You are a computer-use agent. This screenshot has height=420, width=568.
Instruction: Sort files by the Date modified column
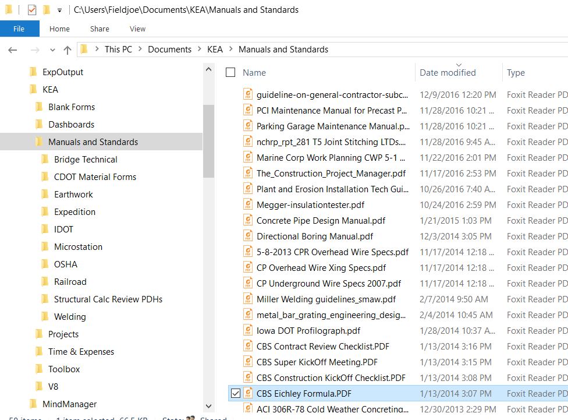[448, 73]
